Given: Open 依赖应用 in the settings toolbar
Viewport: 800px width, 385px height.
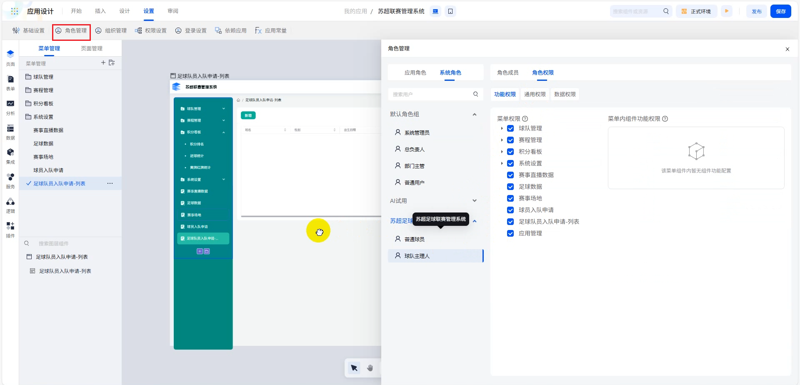Looking at the screenshot, I should [x=231, y=30].
